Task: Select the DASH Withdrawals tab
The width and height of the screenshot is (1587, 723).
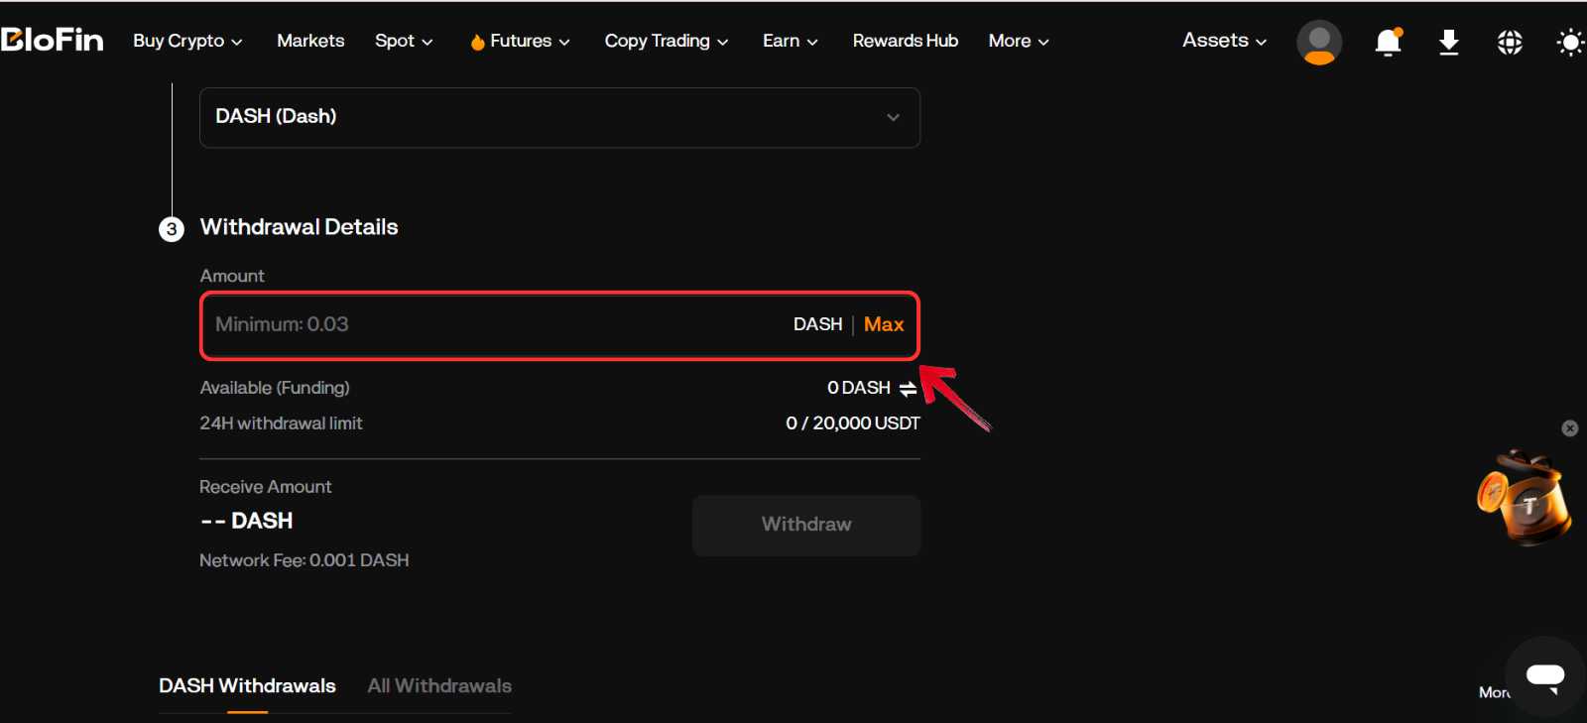Action: (247, 685)
